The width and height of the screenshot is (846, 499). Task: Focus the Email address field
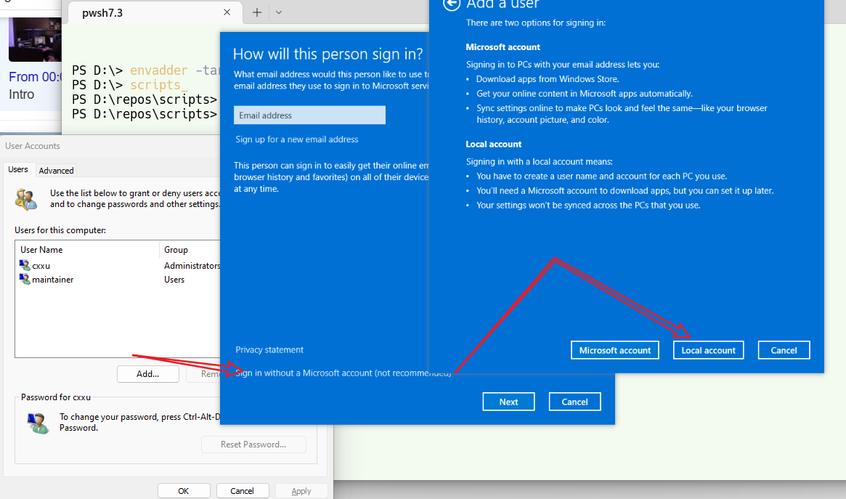(309, 115)
